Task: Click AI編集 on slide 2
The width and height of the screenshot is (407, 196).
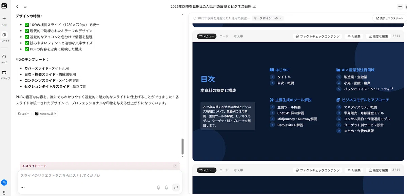Action: coord(354,36)
